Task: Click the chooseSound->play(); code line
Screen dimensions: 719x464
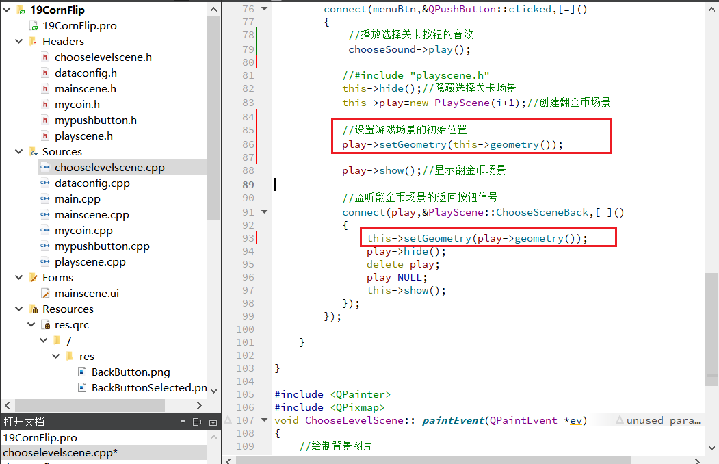Action: click(409, 49)
